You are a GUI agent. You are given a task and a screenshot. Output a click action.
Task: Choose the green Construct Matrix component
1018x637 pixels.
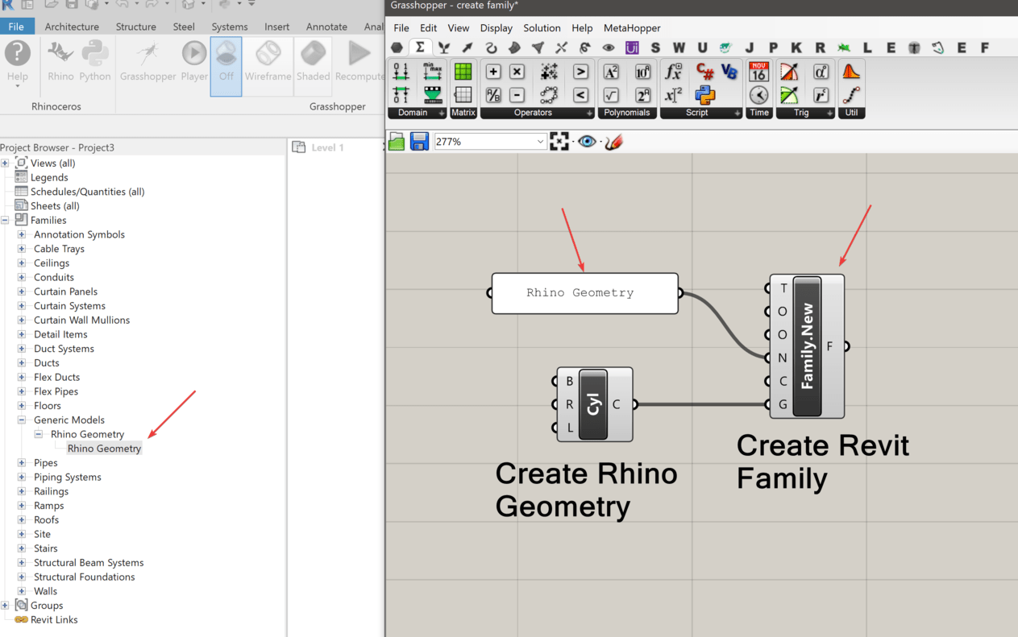463,72
